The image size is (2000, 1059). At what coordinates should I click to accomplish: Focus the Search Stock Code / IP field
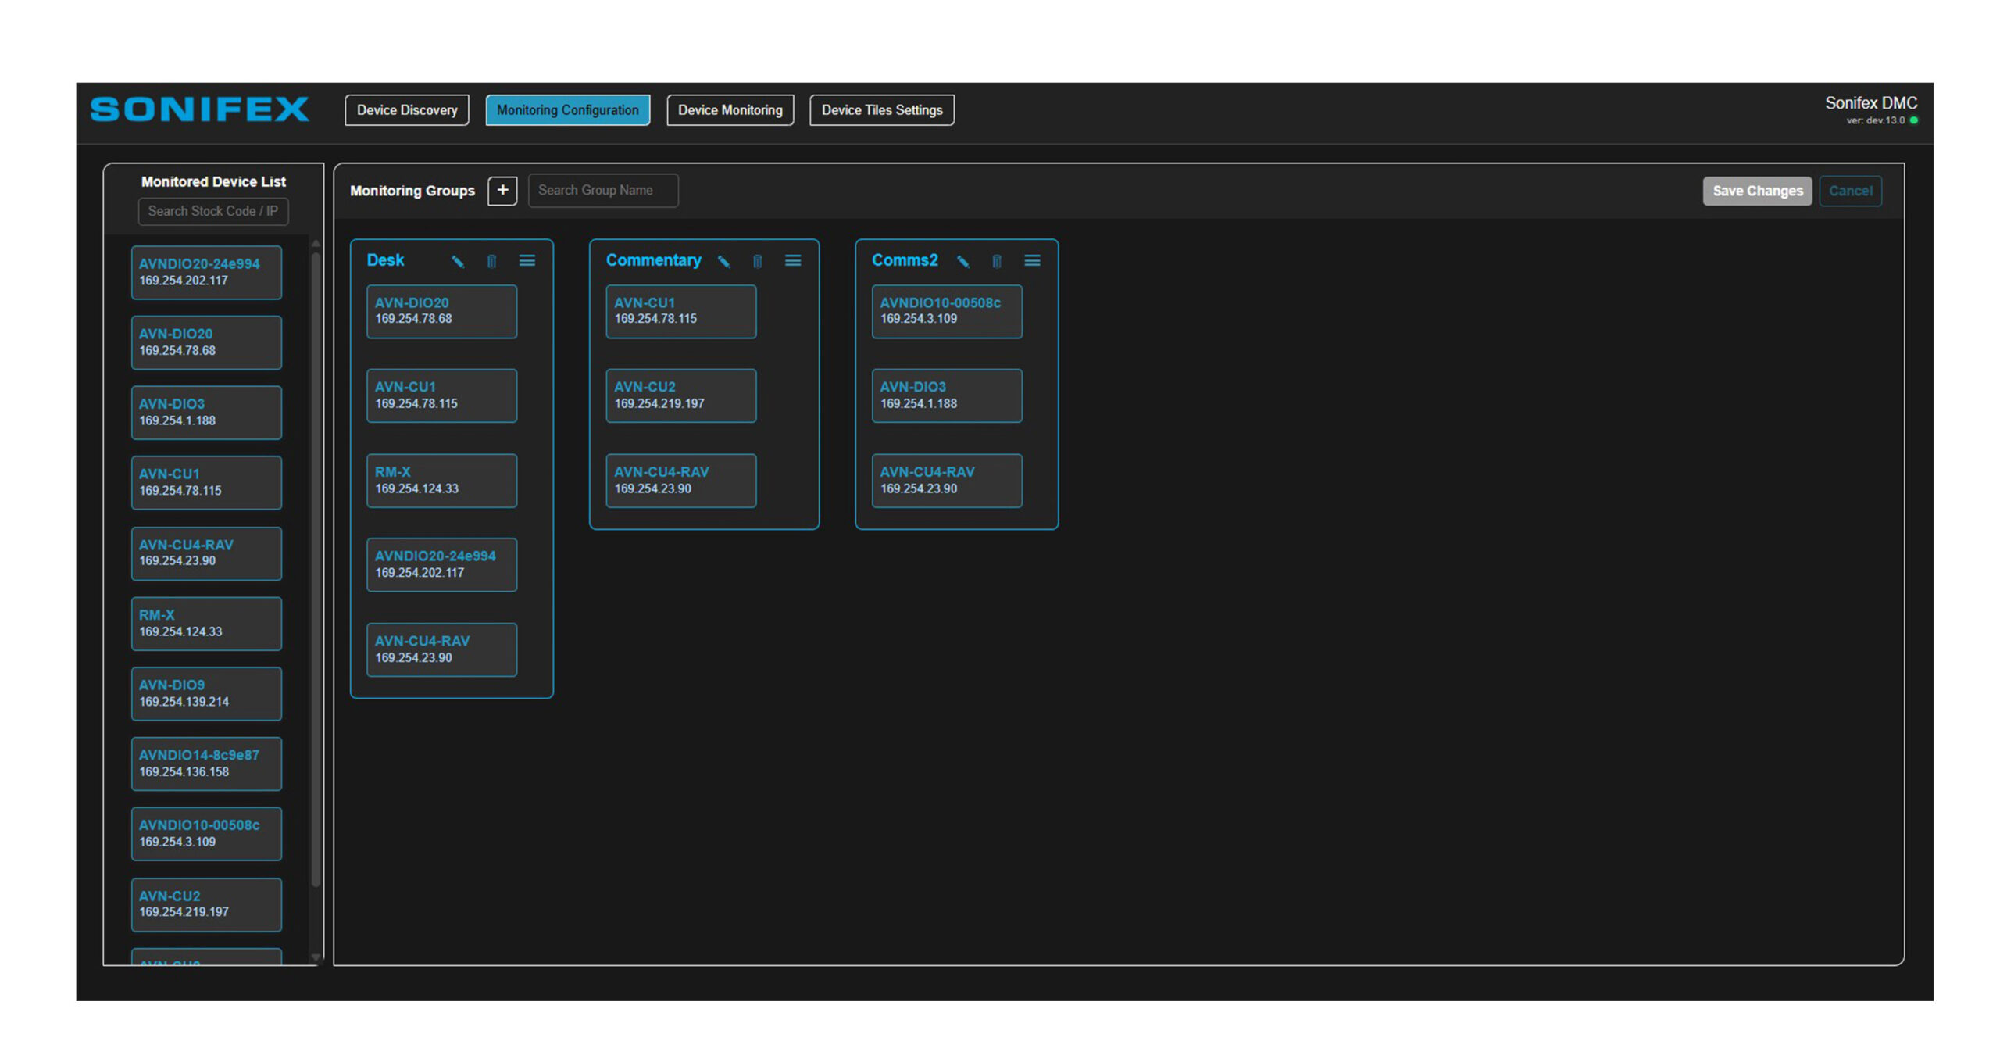[x=212, y=211]
